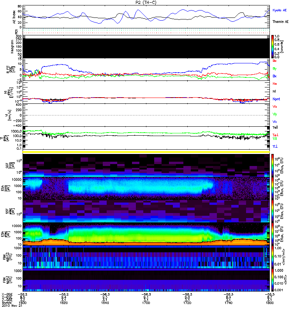Image resolution: width=292 pixels, height=311 pixels.
Task: Click the FBK mV/m color bar
Action: click(273, 257)
